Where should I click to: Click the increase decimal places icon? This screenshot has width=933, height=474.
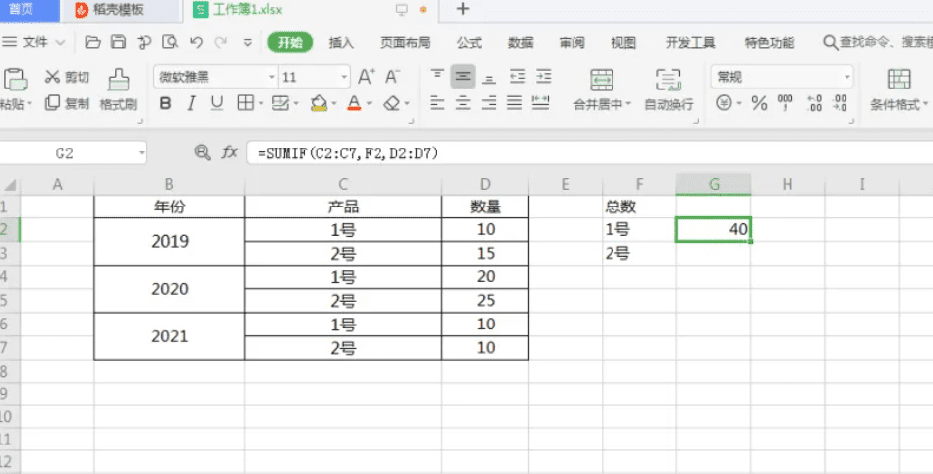pyautogui.click(x=814, y=103)
